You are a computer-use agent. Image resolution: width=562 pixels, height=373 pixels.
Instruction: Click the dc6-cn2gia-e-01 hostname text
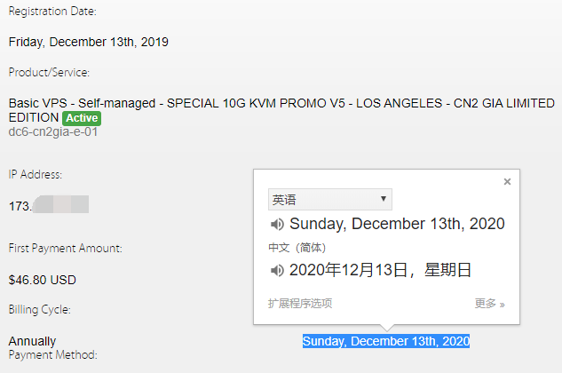pyautogui.click(x=53, y=131)
